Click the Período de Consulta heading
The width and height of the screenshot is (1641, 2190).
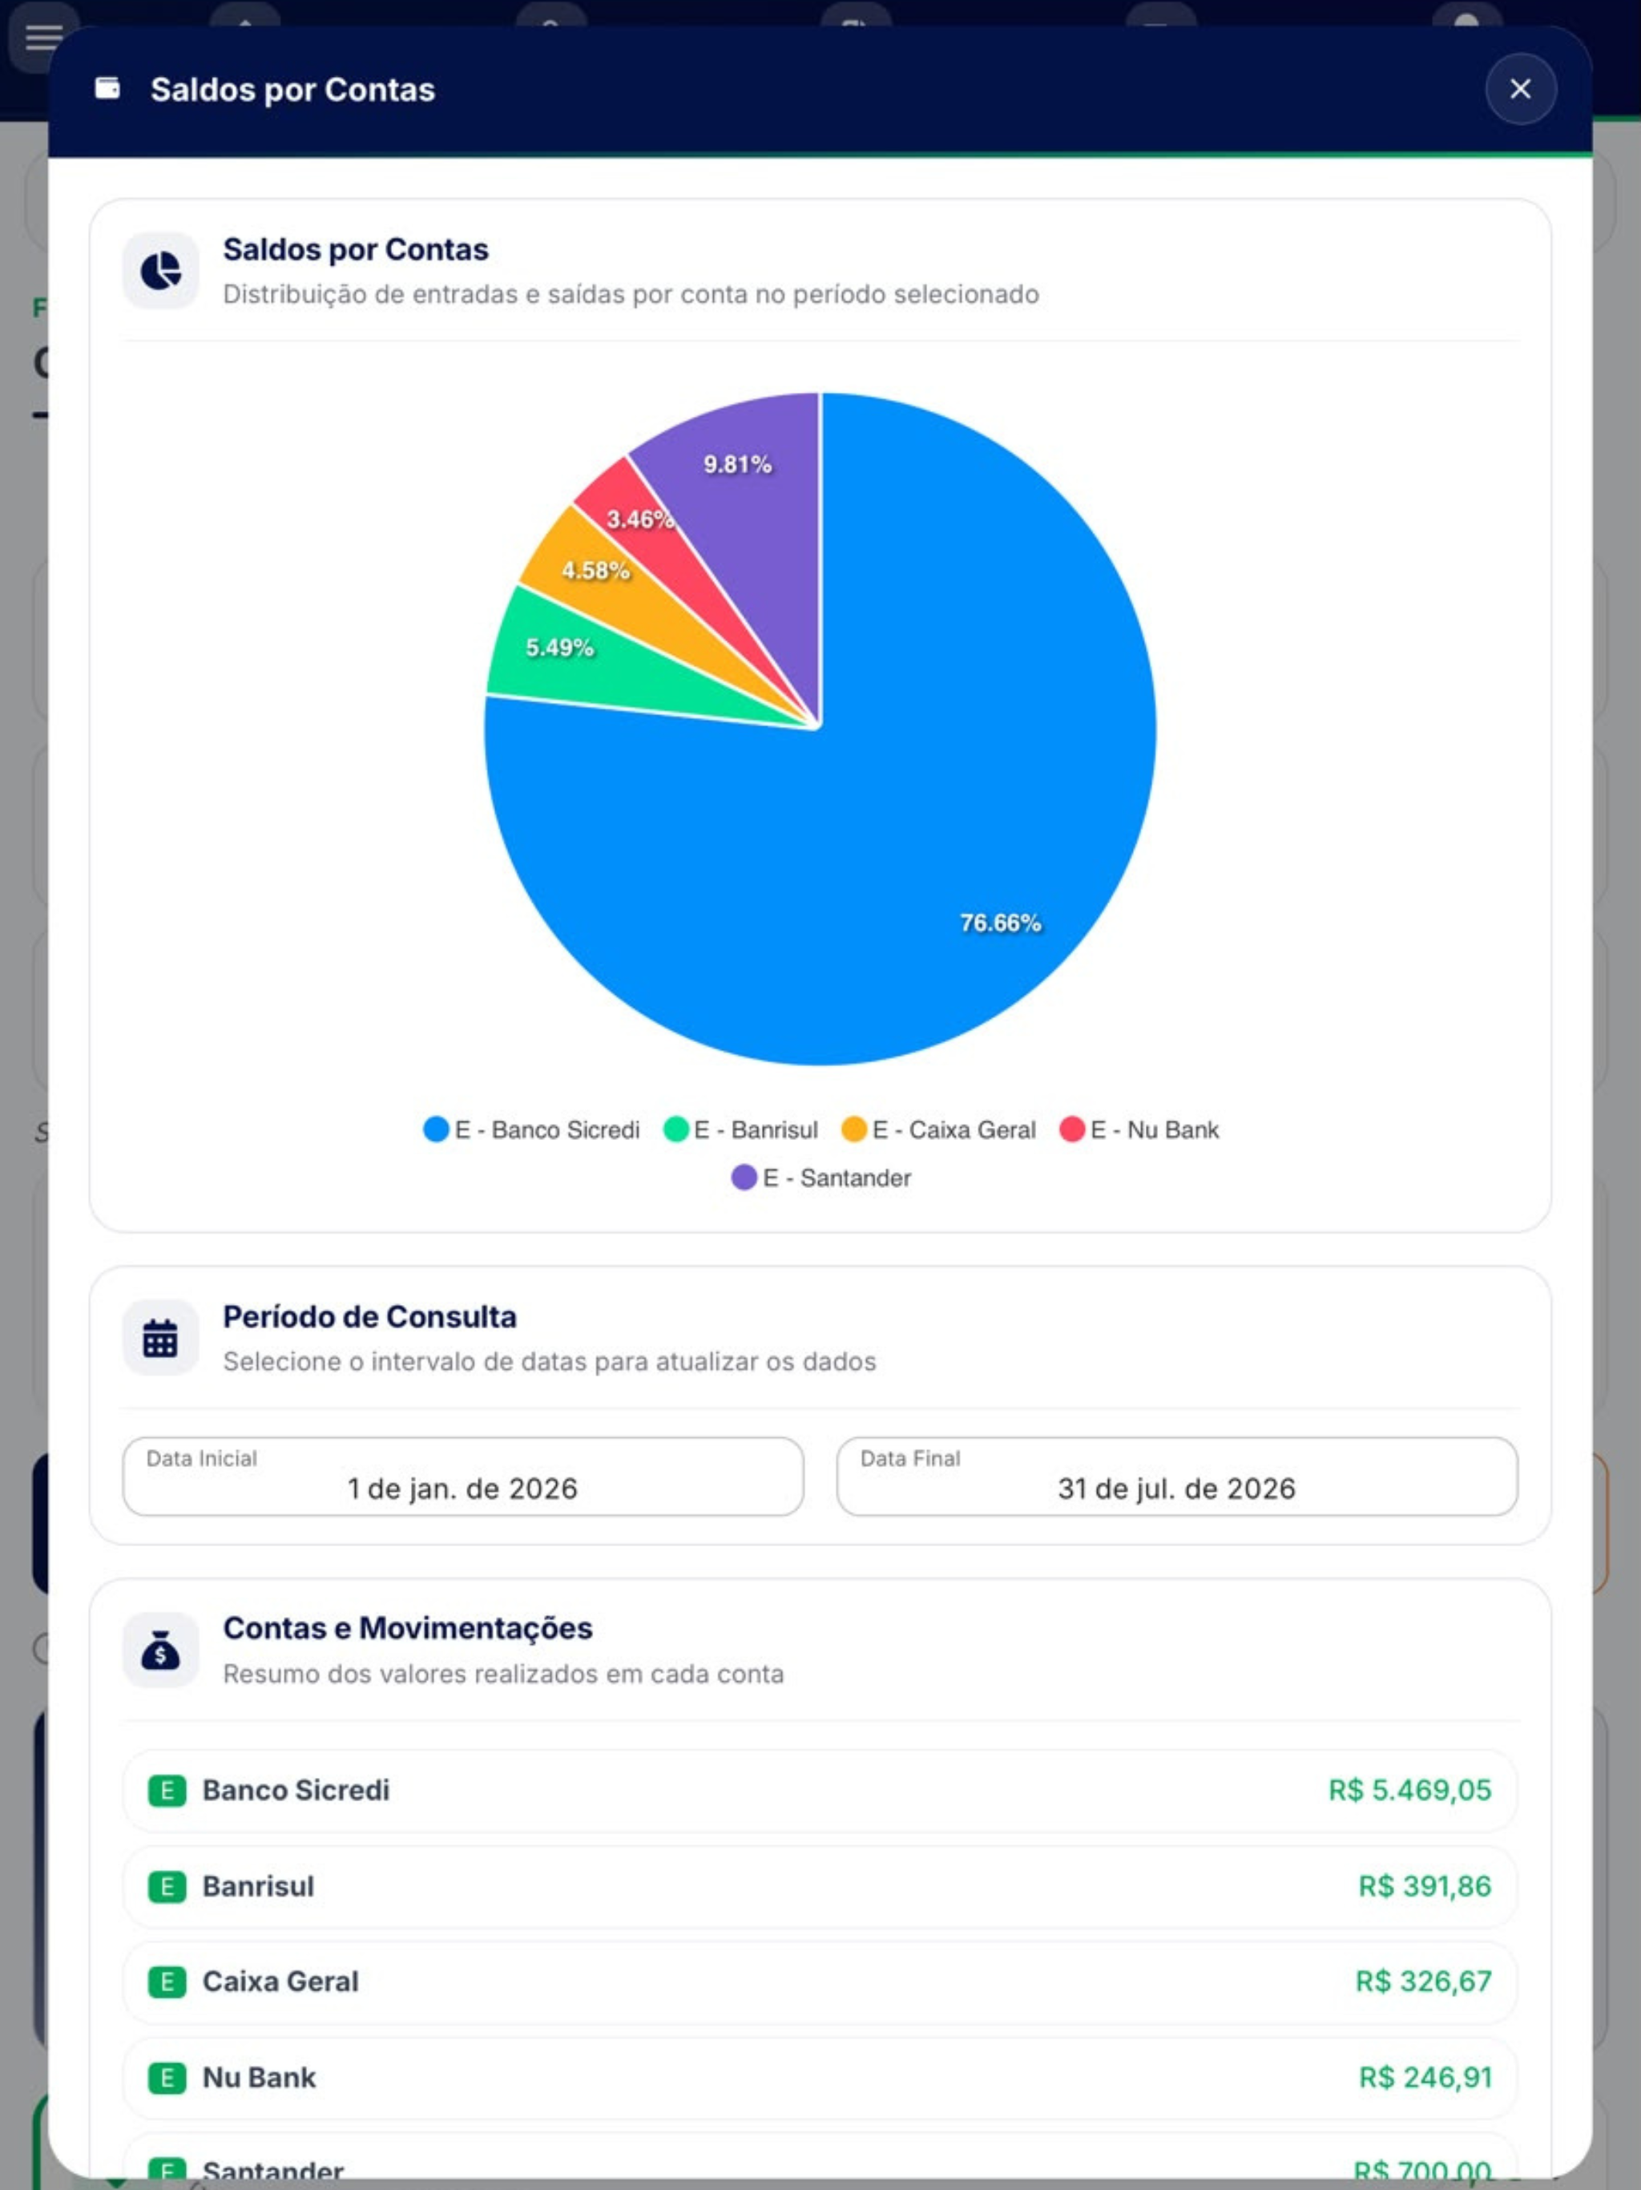click(x=369, y=1317)
